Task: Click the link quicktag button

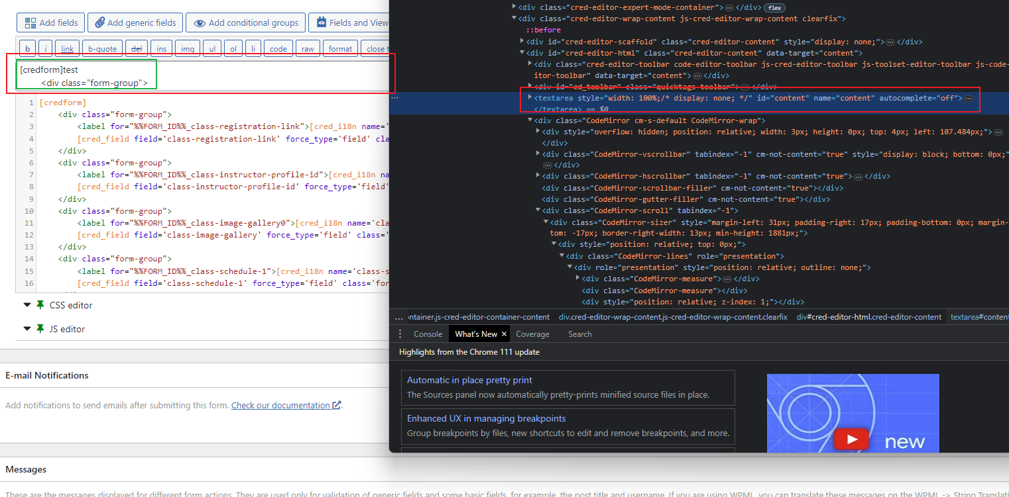Action: click(x=68, y=49)
